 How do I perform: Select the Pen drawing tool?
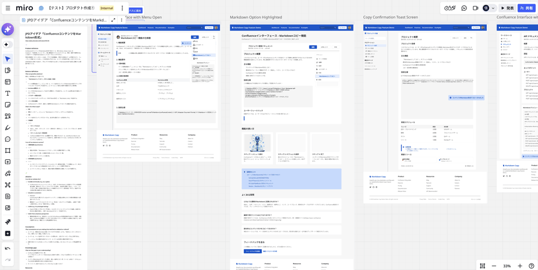(x=8, y=128)
